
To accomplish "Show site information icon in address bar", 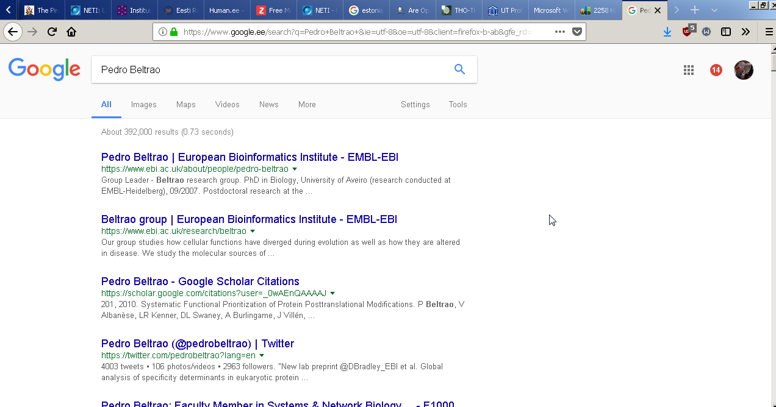I will coord(162,32).
